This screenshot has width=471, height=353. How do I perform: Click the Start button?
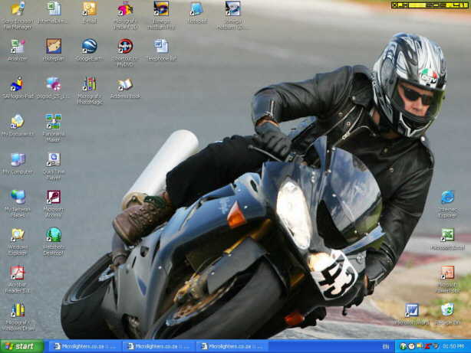pos(21,346)
